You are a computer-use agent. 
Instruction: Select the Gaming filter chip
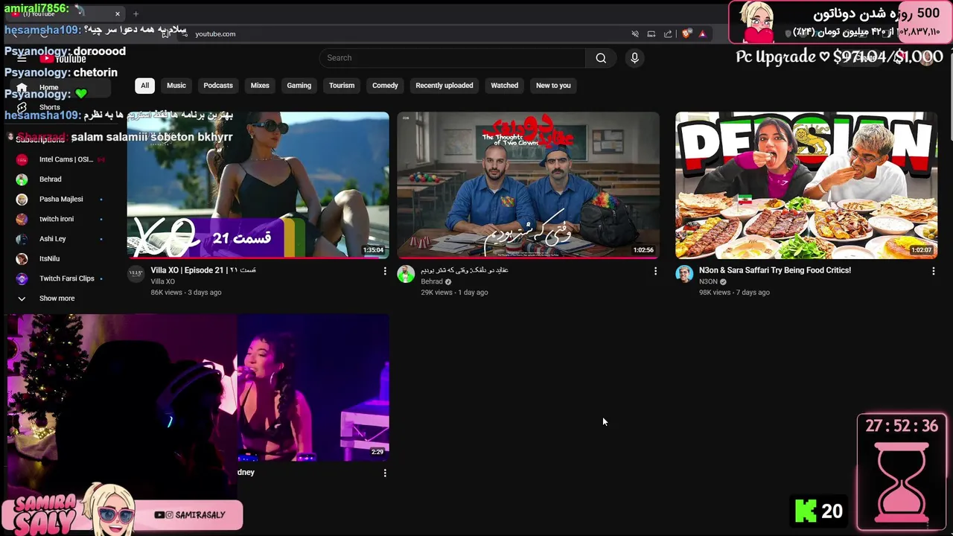[x=299, y=86]
